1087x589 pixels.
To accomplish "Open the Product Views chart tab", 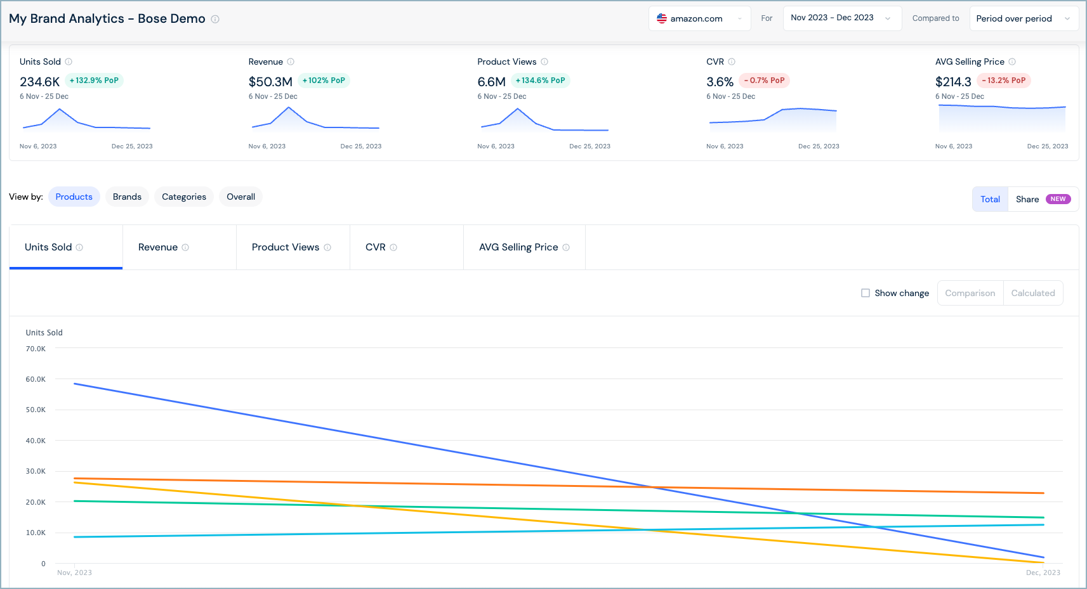I will point(293,247).
